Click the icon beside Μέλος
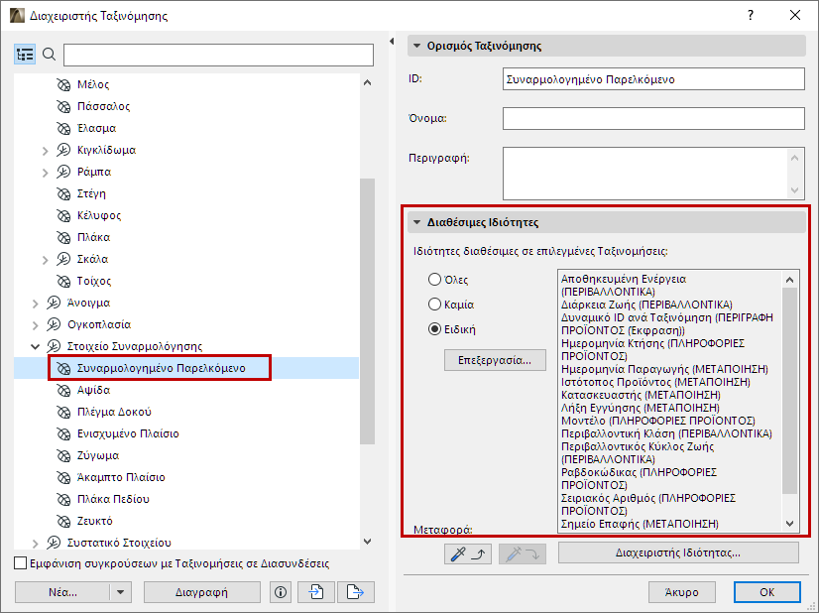The image size is (819, 613). click(x=63, y=84)
